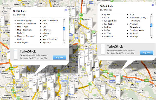The width and height of the screenshot is (156, 100).
Task: Click the QOOB channel entry
Action: [107, 15]
